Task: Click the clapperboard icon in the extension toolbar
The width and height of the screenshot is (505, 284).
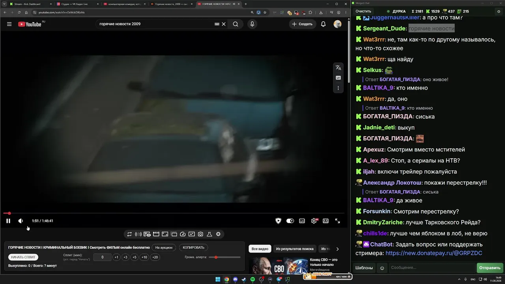Action: 156,234
